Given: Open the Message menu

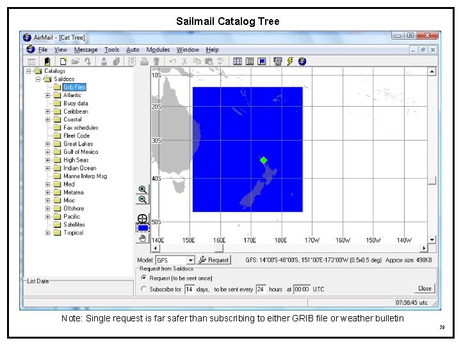Looking at the screenshot, I should [86, 50].
